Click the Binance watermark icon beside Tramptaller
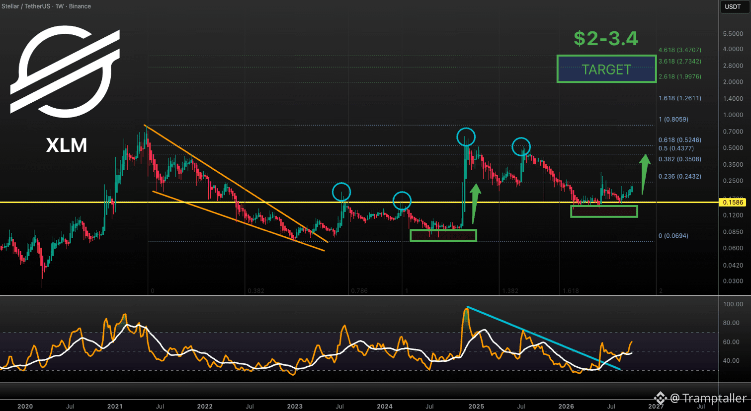 click(x=660, y=398)
